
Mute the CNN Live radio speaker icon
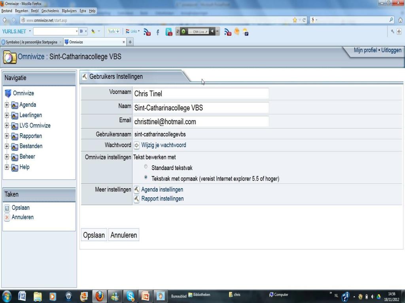click(212, 32)
